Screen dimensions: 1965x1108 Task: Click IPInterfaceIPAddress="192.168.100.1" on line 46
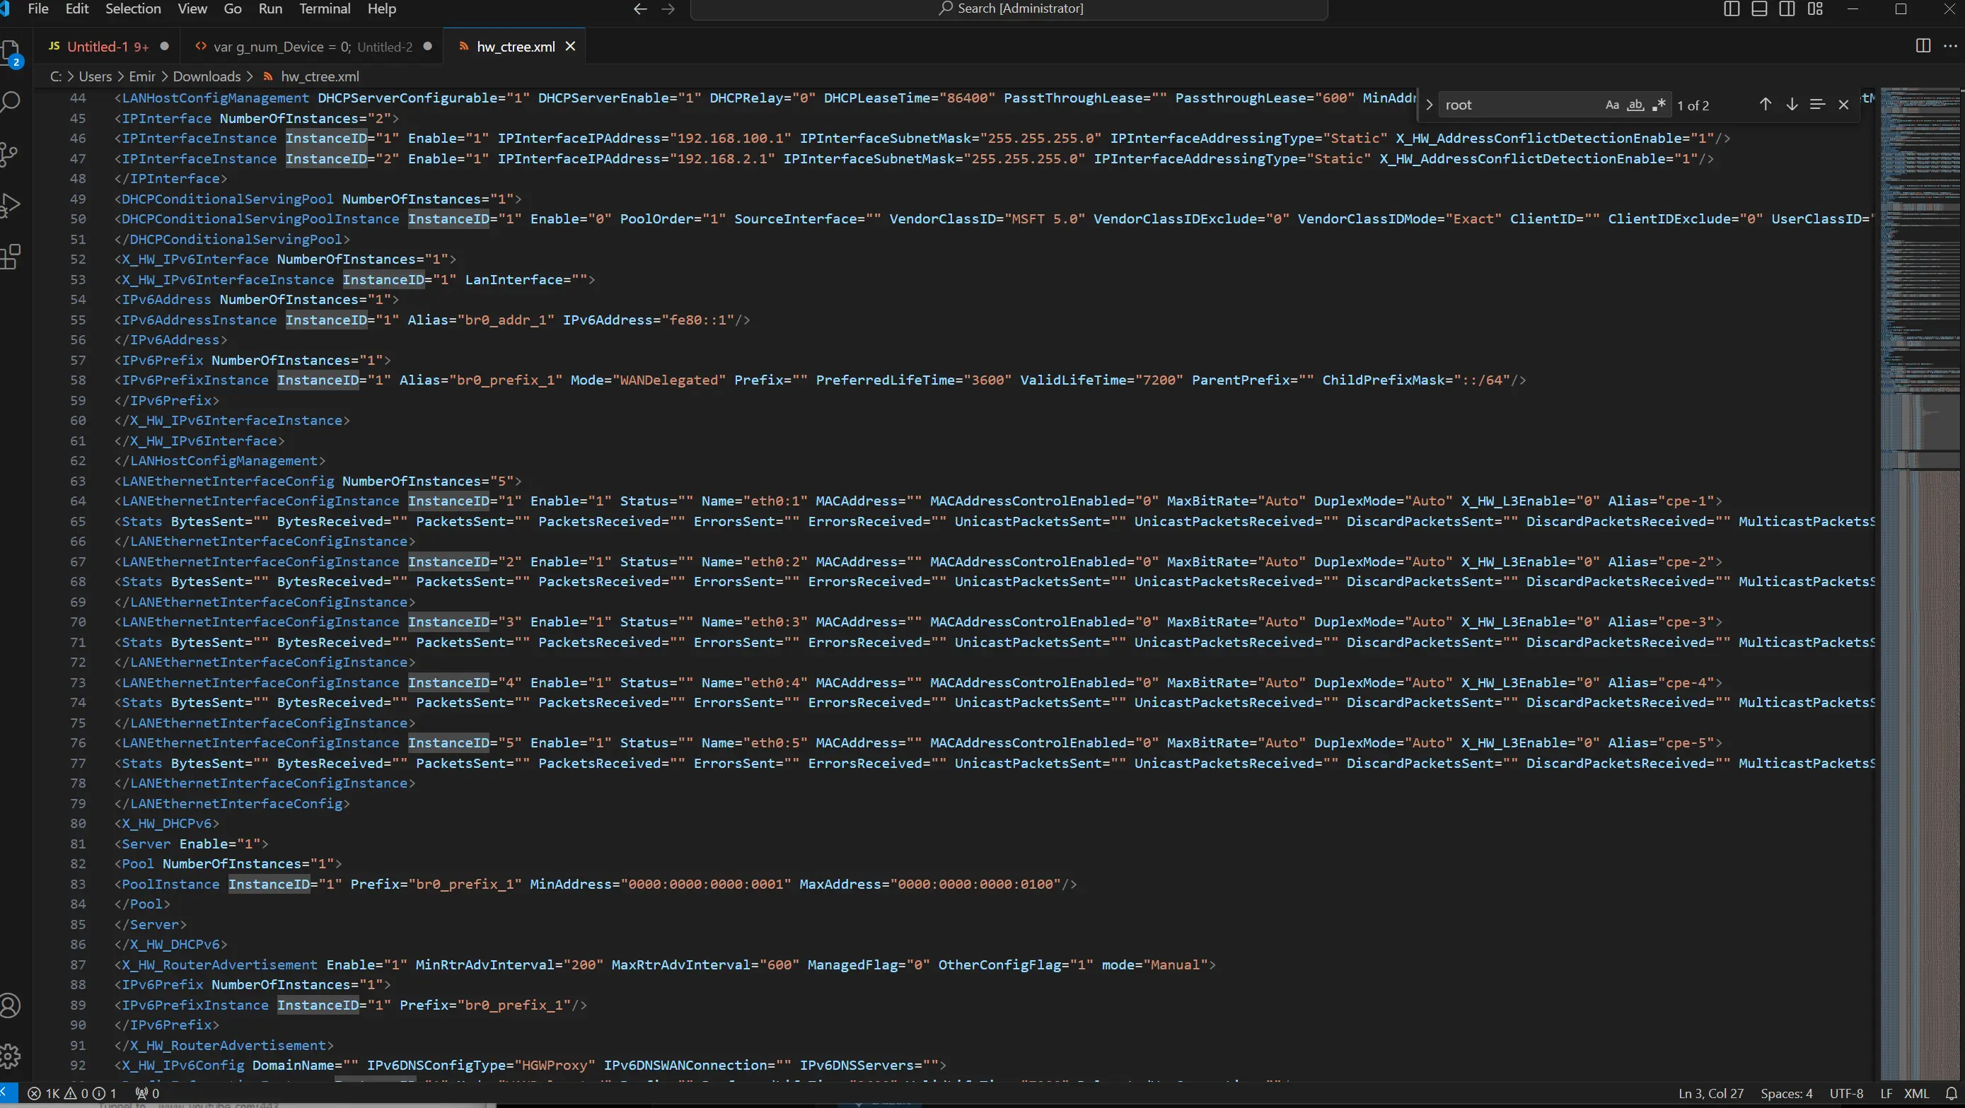point(644,138)
